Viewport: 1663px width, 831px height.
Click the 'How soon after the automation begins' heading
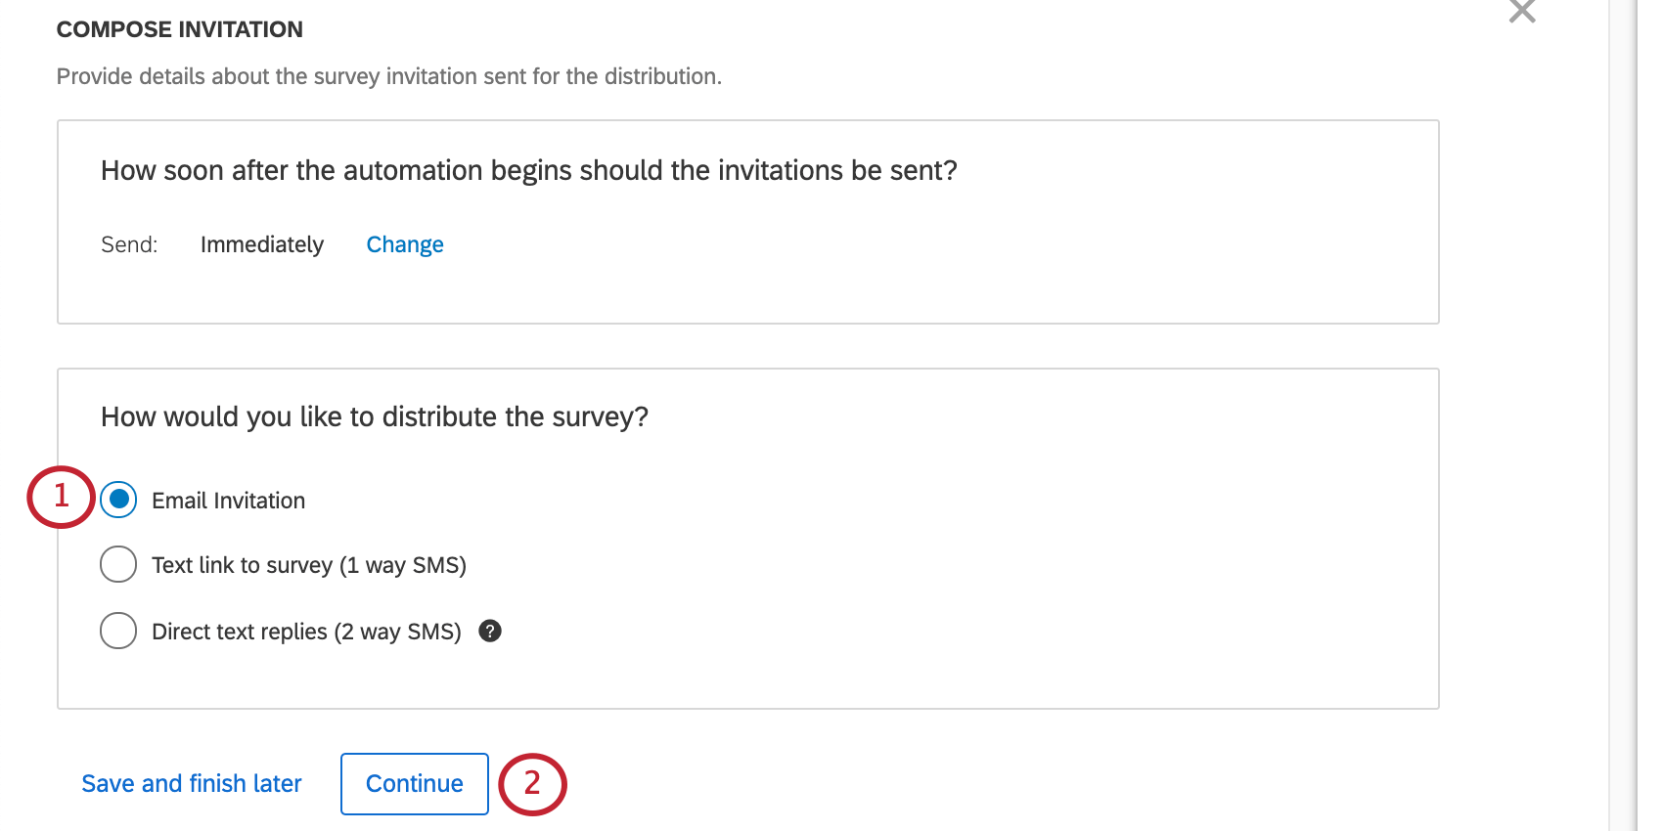coord(528,170)
